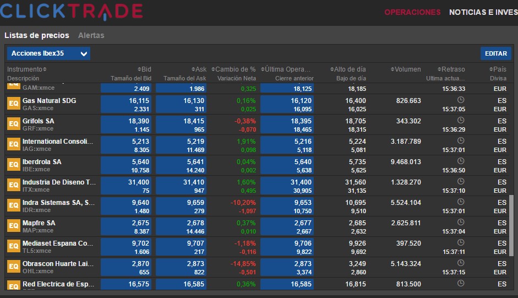The height and width of the screenshot is (298, 518).
Task: Click the price list vertical scrollbar
Action: point(511,226)
